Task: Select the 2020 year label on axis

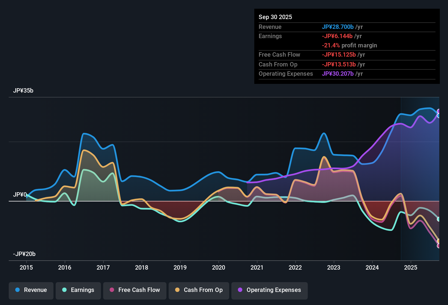Action: (x=219, y=268)
